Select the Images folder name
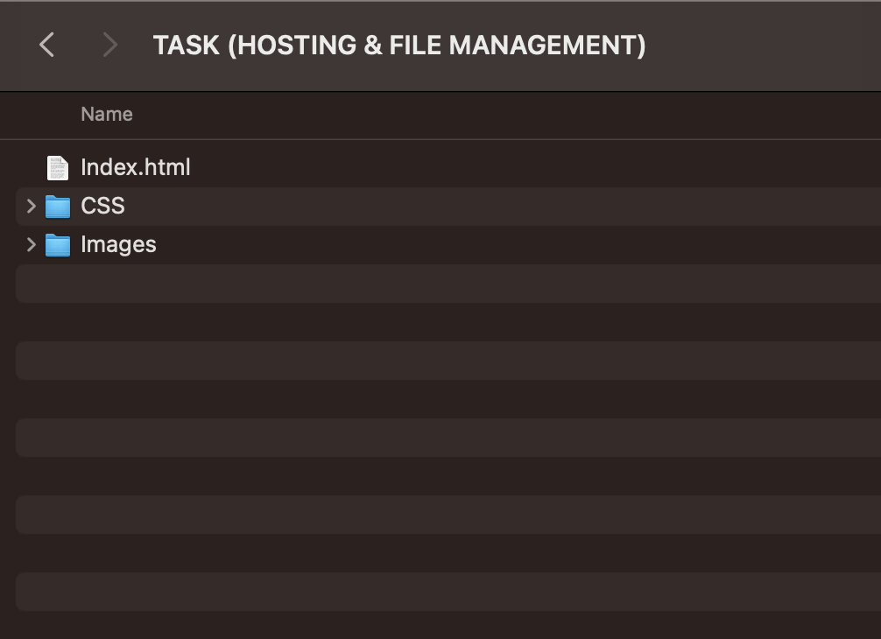Image resolution: width=881 pixels, height=639 pixels. pos(118,245)
